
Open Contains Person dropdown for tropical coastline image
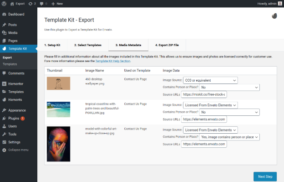tap(229, 112)
